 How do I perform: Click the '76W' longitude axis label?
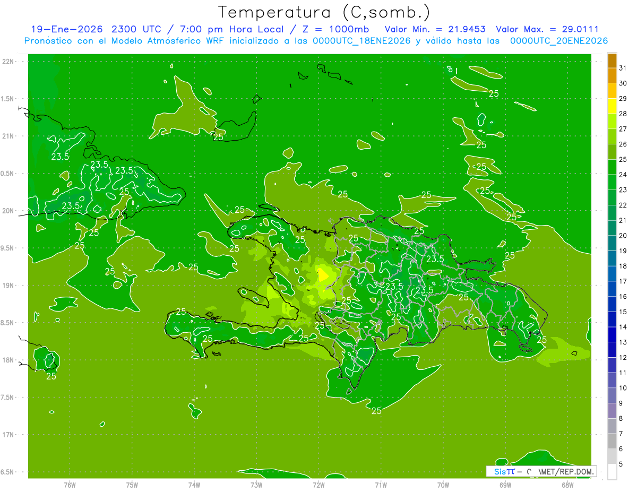(x=70, y=485)
